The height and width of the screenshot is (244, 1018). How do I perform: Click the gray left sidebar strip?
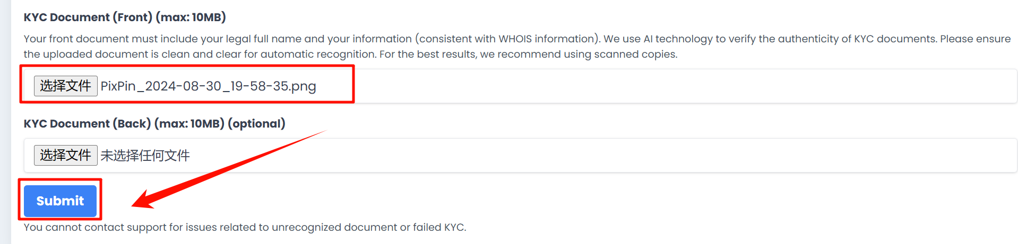point(5,122)
